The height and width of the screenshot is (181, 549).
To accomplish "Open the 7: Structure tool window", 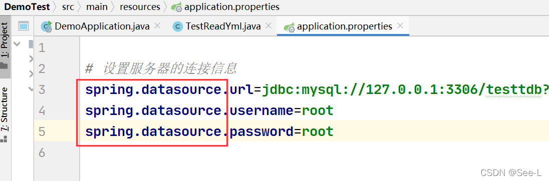I will [5, 114].
